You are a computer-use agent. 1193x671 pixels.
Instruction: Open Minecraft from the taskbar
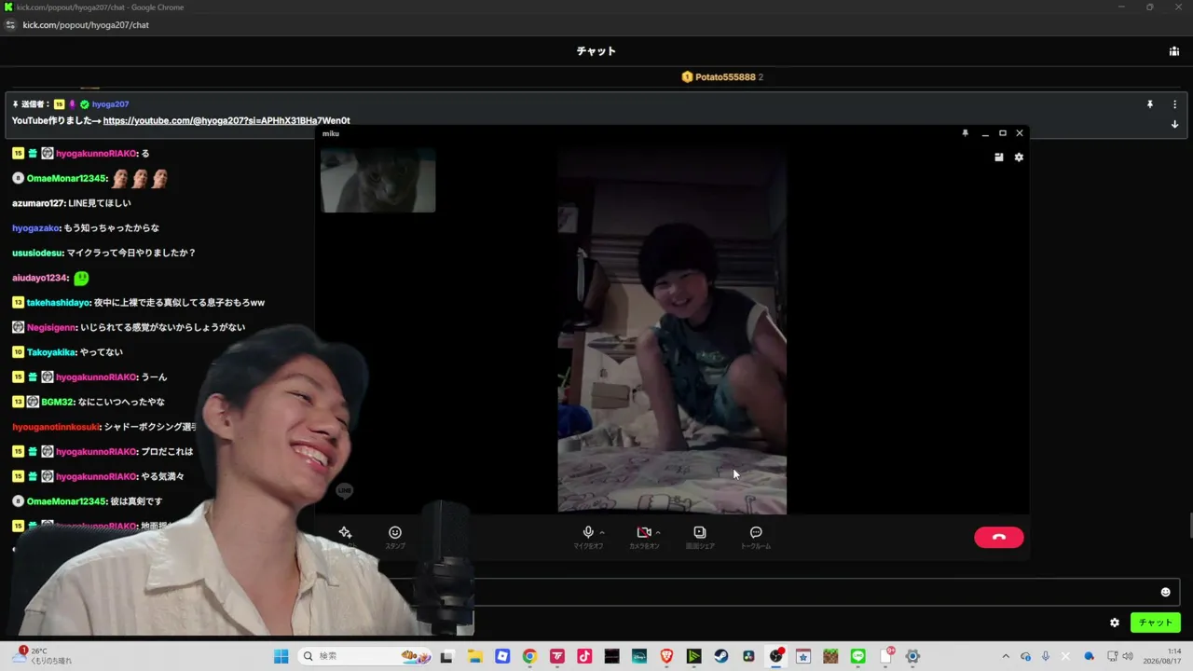pos(830,656)
